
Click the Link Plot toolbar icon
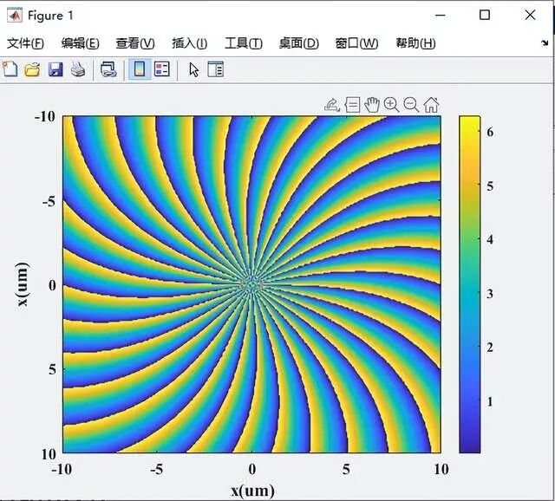[x=108, y=69]
